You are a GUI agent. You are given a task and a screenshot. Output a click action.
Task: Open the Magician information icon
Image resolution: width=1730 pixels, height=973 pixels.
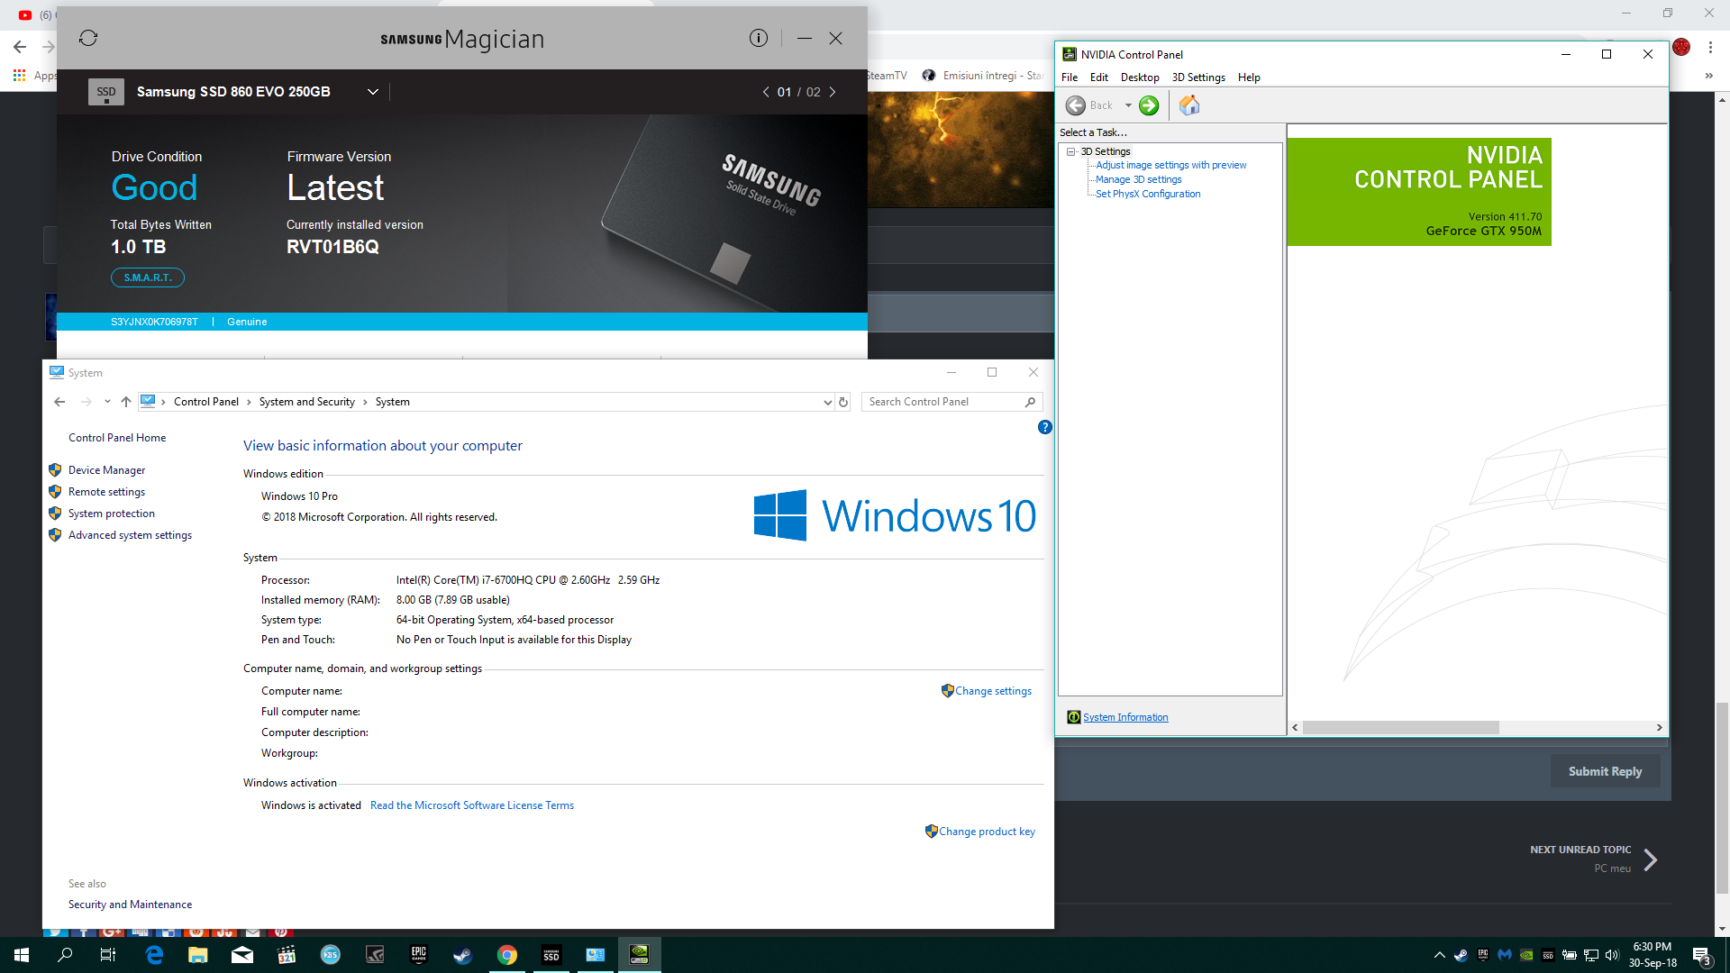759,38
